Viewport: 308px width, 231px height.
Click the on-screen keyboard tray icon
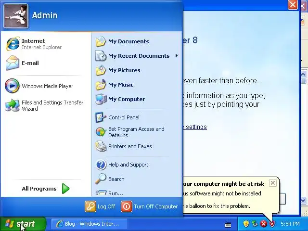click(228, 224)
